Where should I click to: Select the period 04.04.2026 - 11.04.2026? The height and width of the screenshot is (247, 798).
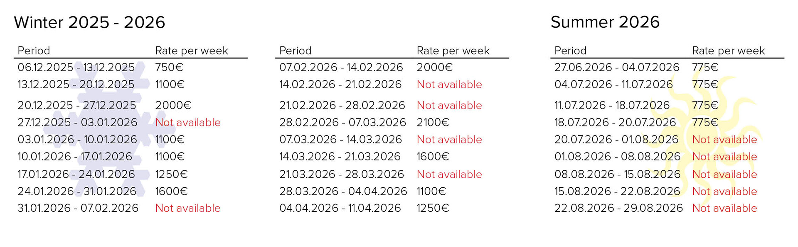(340, 208)
